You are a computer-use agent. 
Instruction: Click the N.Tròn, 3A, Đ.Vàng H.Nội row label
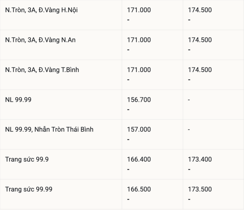[41, 10]
